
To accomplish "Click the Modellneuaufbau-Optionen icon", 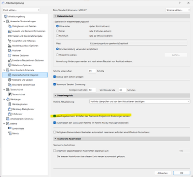I will point(10,46).
